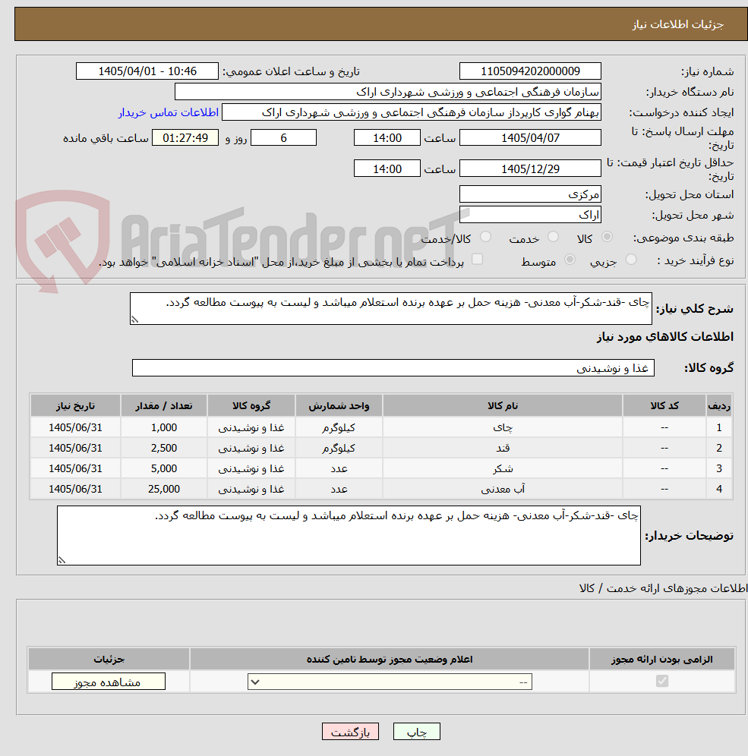Click تعداد / مقدار column header
This screenshot has height=756, width=748.
[164, 405]
